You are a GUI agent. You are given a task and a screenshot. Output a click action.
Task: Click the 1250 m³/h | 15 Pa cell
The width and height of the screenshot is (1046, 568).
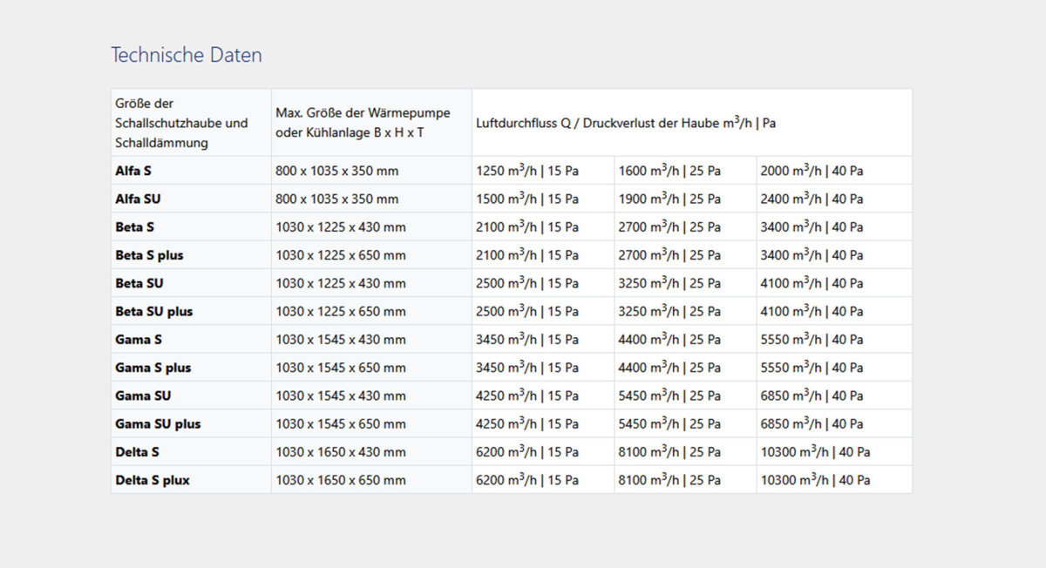[526, 171]
